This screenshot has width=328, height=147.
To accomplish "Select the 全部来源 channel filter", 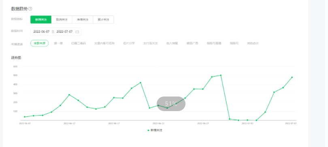I will [40, 43].
